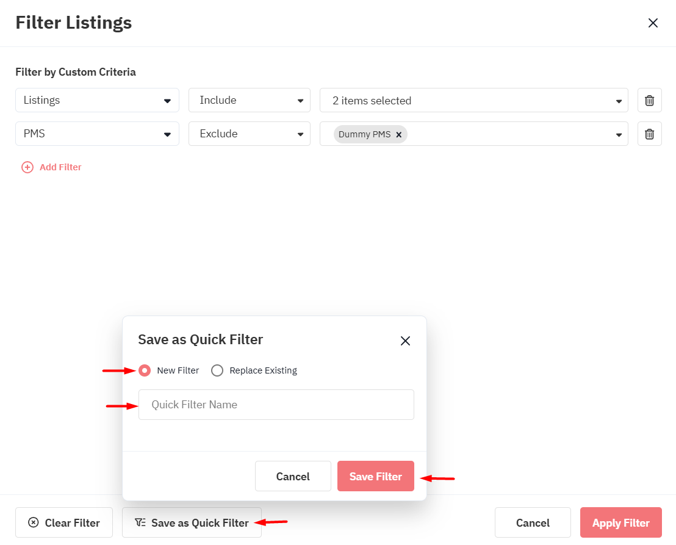Choose the Replace Existing radio option
Viewport: 676px width, 545px height.
pos(217,370)
